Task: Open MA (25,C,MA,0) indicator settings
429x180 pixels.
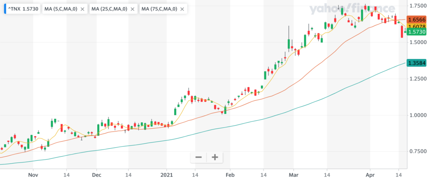Action: (109, 9)
